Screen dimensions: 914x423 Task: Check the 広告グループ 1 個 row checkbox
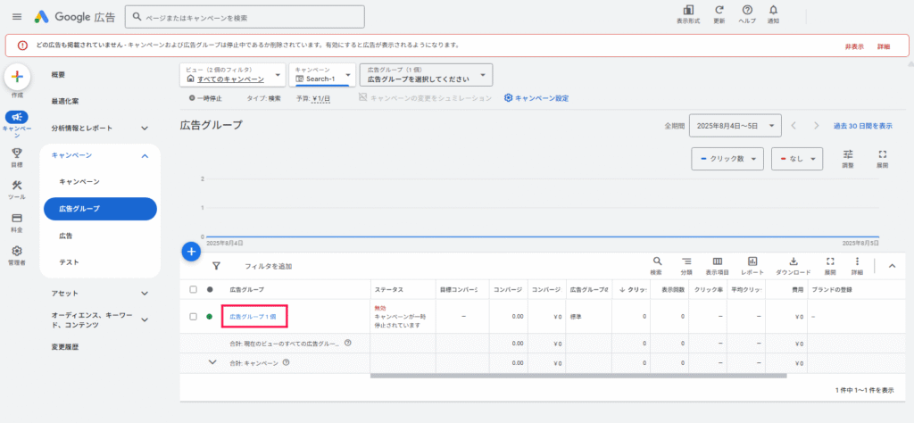tap(194, 317)
